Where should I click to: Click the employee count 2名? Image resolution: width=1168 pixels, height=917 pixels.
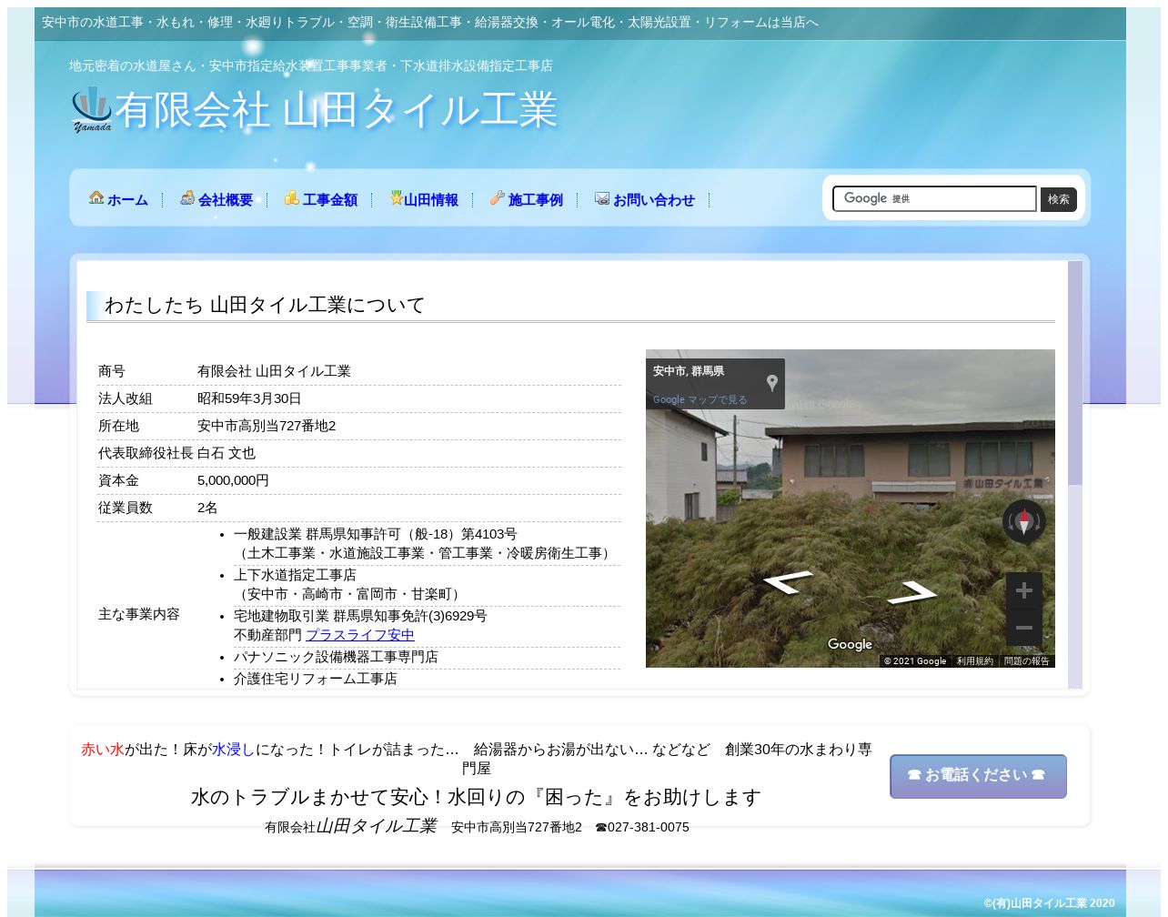(x=207, y=508)
